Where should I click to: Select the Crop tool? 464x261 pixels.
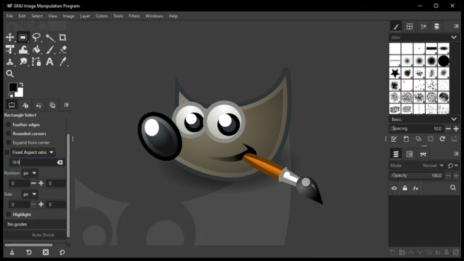[x=63, y=37]
